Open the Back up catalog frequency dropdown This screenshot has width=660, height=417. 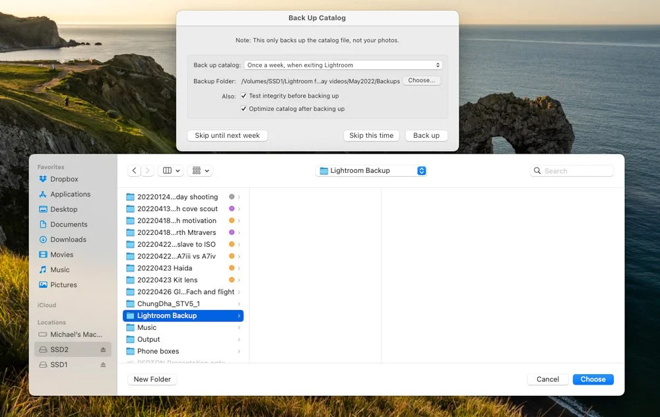click(343, 65)
